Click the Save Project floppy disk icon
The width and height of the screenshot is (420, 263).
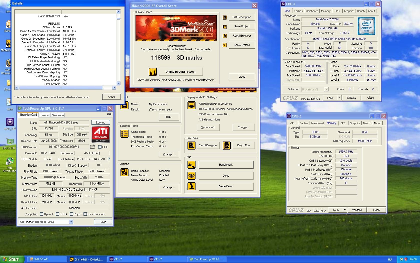click(x=225, y=27)
